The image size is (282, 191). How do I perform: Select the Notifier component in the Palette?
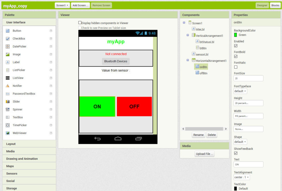[18, 86]
